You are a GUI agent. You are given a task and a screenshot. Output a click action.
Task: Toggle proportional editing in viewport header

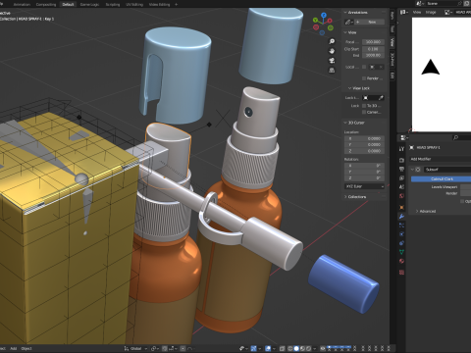tap(183, 349)
